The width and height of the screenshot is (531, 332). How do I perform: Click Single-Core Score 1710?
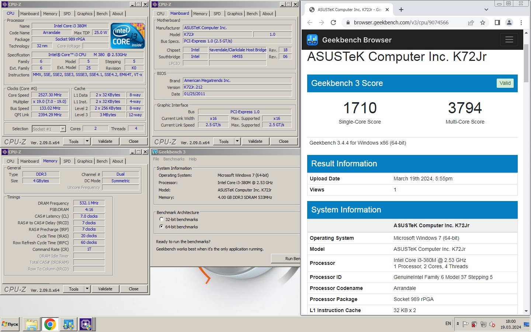(x=360, y=108)
